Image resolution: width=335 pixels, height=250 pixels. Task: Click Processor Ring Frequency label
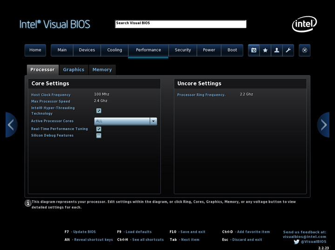[x=201, y=95]
